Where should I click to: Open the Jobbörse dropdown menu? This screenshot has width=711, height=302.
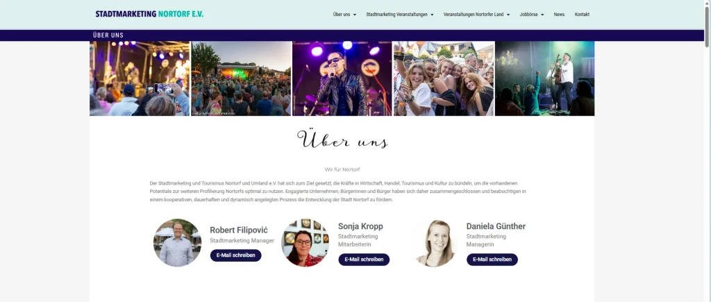coord(531,15)
